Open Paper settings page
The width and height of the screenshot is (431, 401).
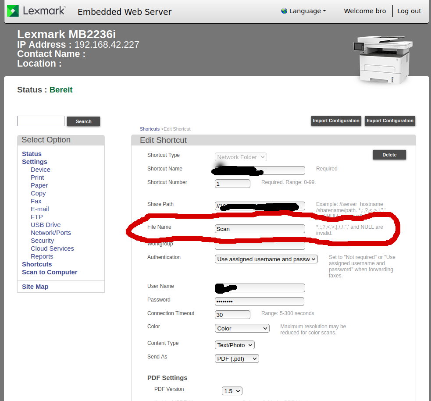pyautogui.click(x=39, y=185)
